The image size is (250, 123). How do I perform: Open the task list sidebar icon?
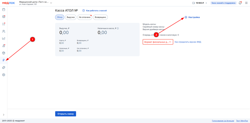pos(3,24)
